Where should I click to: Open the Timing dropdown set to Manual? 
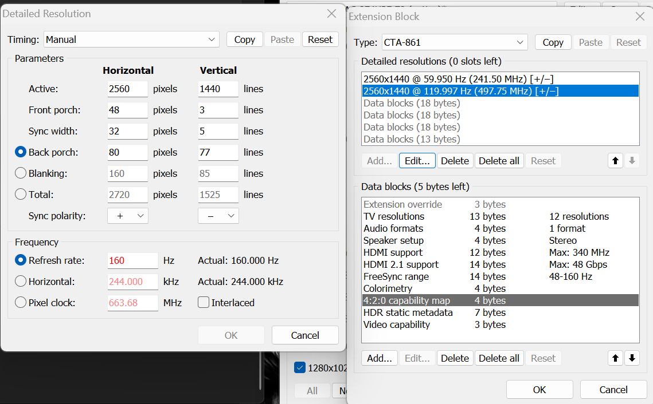(x=131, y=39)
